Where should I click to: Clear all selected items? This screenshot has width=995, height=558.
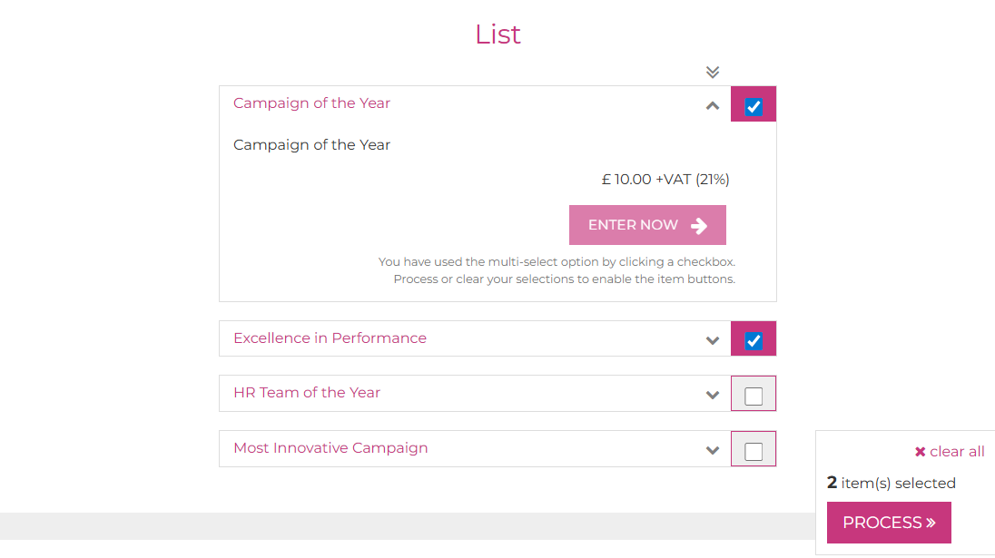956,452
